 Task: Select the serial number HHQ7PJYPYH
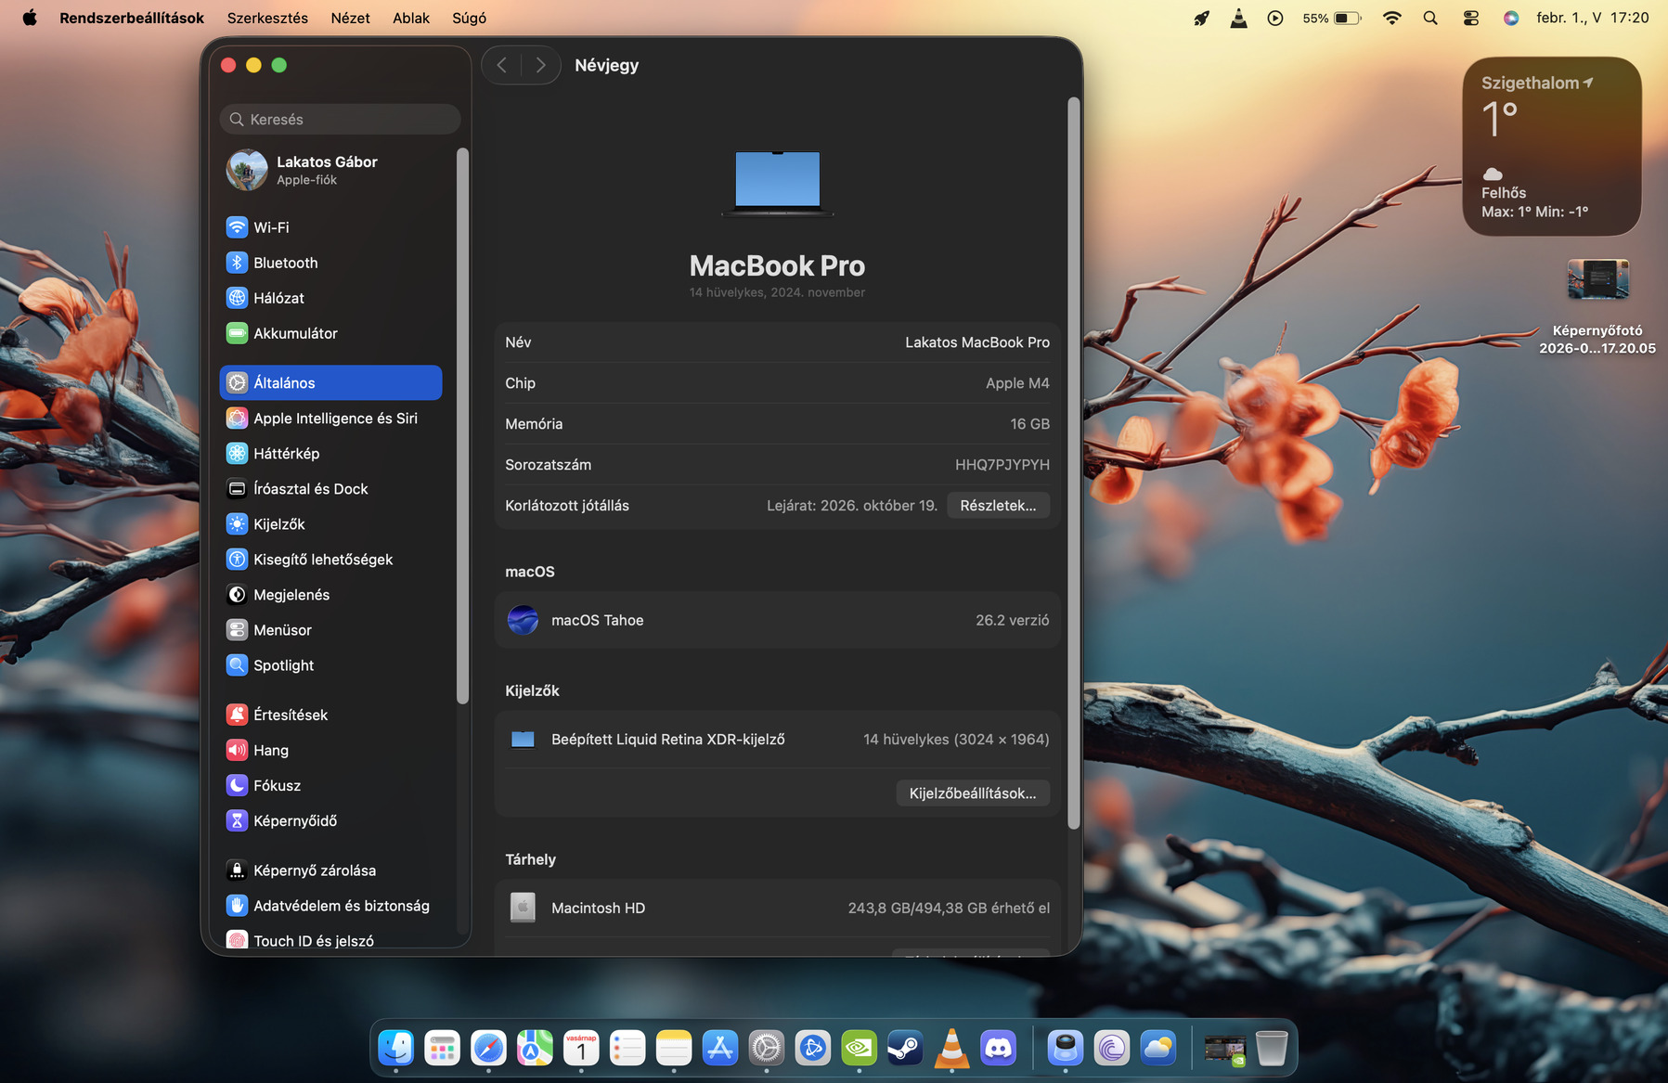[1002, 465]
